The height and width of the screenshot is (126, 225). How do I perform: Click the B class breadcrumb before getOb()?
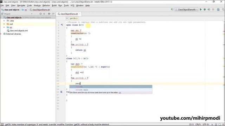(67, 19)
